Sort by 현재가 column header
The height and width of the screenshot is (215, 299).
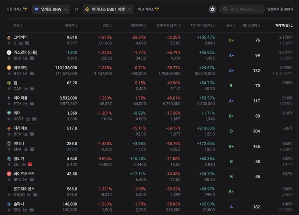tap(71, 25)
